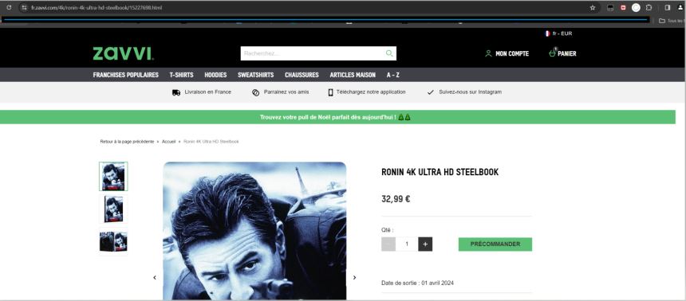This screenshot has height=301, width=686.
Task: Increase quantity with plus button
Action: point(425,244)
